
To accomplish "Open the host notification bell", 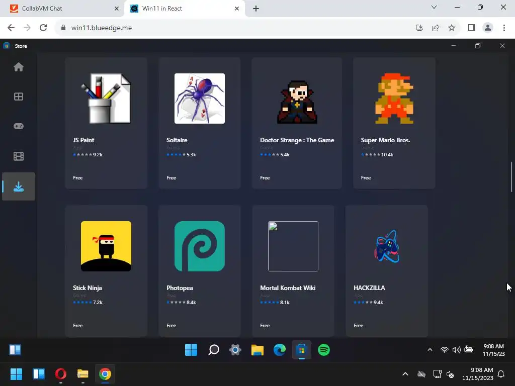I will click(x=501, y=374).
